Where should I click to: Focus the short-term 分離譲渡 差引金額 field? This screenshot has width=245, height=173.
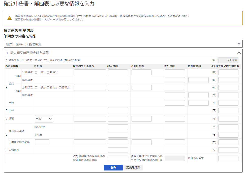(175, 72)
